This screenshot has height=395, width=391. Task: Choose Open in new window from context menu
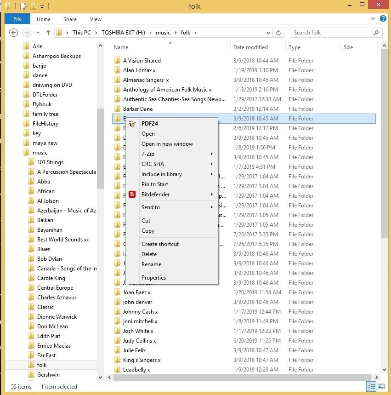pos(167,143)
